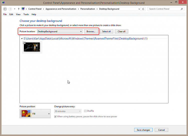Click the Browse... button
The image size is (188, 136).
pos(91,31)
